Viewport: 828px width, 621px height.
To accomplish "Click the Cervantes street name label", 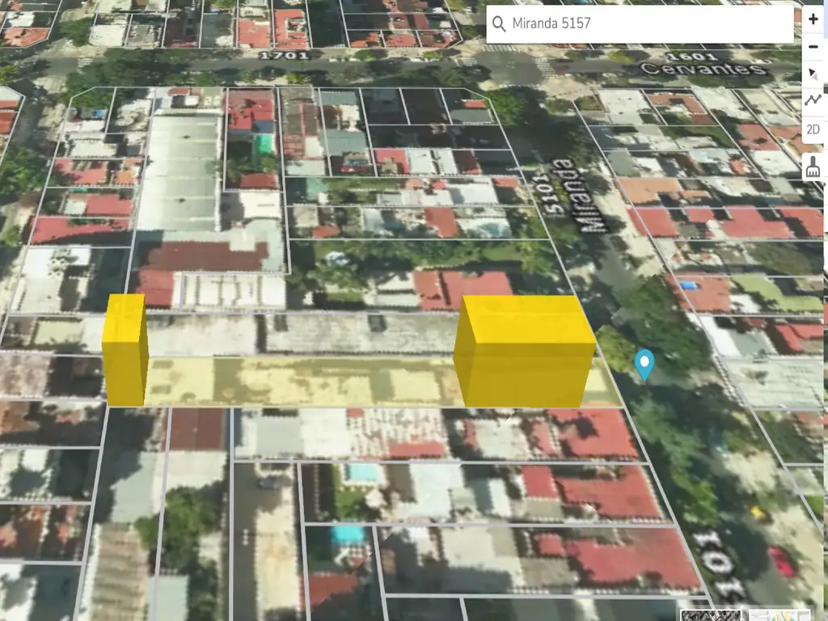I will coord(702,70).
